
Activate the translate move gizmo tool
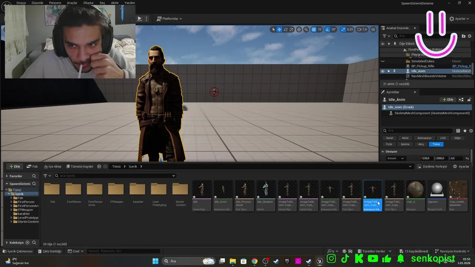pos(279,29)
